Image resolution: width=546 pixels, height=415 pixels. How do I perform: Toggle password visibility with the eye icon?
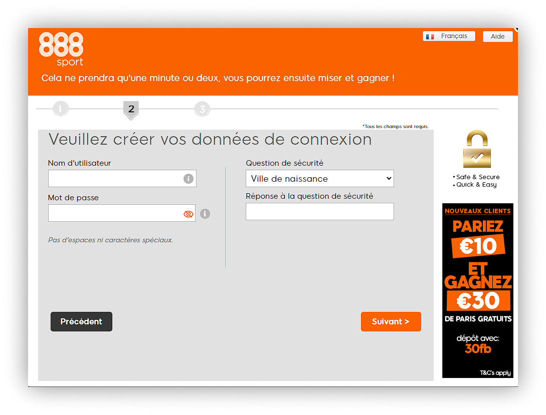[x=188, y=213]
